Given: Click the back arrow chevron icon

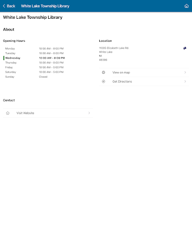Looking at the screenshot, I should click(4, 6).
